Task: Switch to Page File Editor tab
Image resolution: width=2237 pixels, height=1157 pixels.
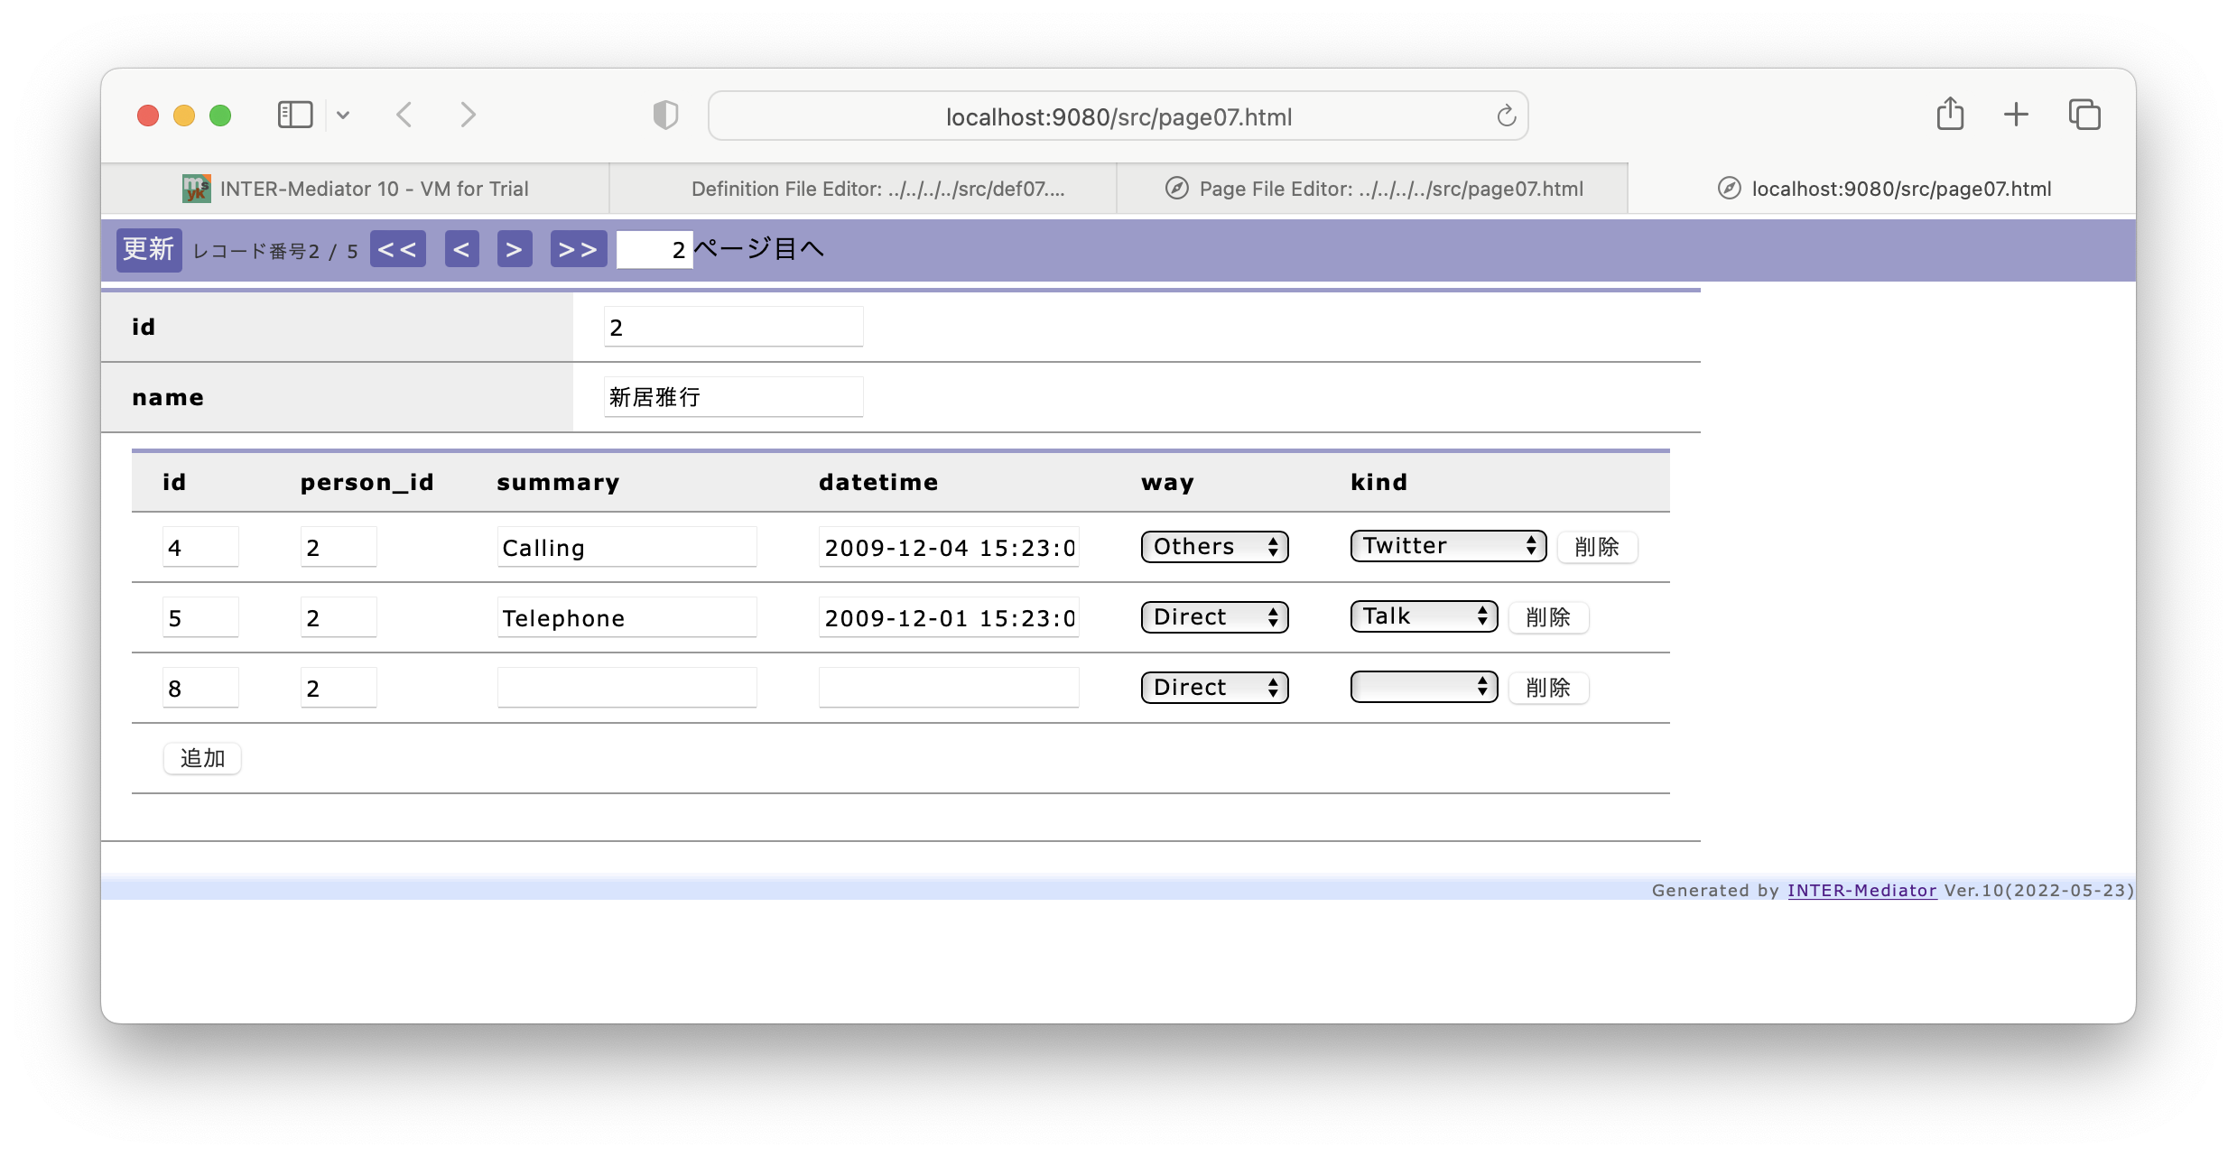Action: 1372,189
